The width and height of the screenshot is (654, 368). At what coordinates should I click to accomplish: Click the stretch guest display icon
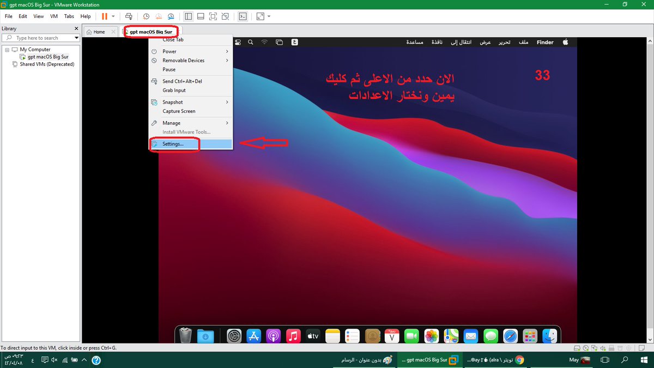[x=261, y=16]
